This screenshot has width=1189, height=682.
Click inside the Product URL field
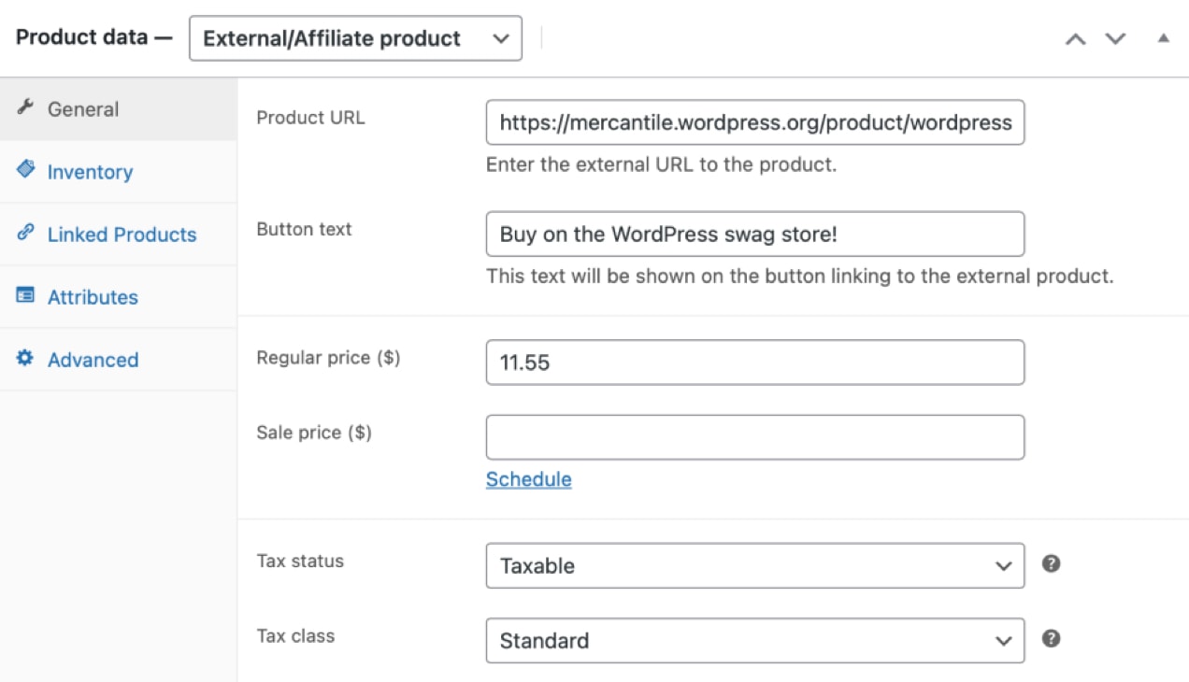(753, 122)
